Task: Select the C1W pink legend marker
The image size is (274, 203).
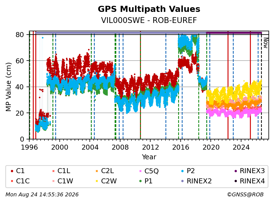Action: click(x=54, y=181)
